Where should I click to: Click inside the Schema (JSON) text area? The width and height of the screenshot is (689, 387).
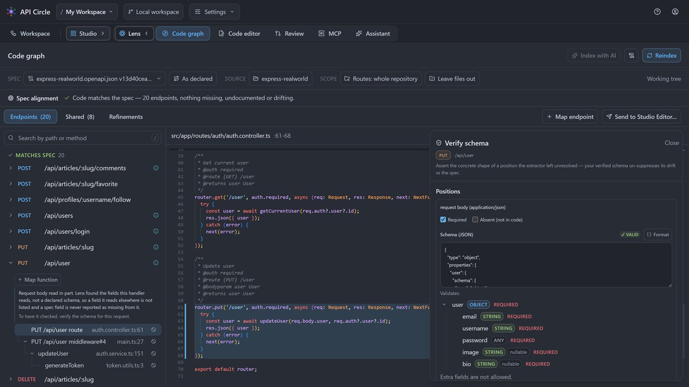pyautogui.click(x=556, y=265)
